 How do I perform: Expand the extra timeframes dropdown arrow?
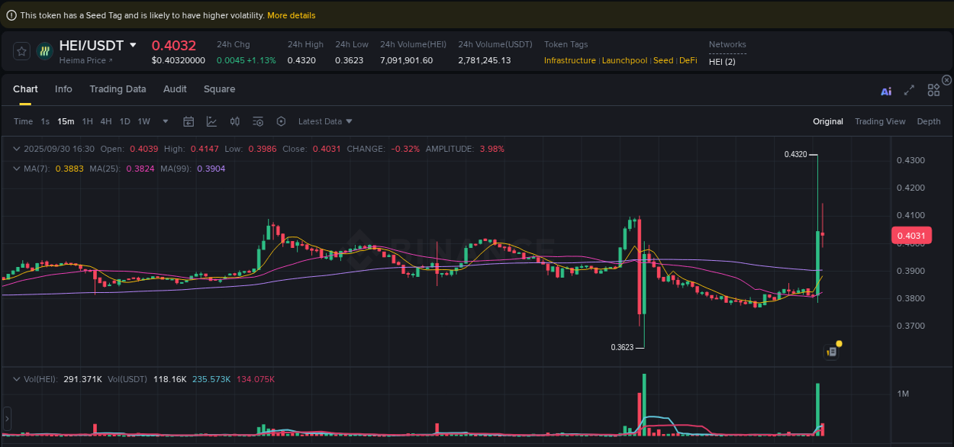[165, 121]
